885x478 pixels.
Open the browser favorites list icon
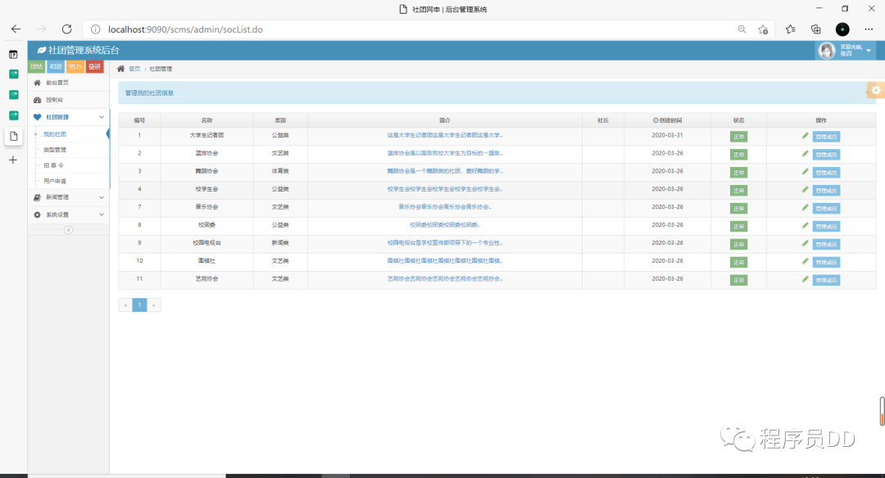point(790,29)
